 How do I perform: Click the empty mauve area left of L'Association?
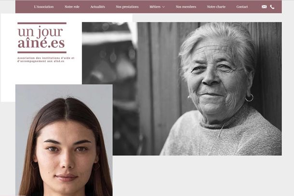tap(25, 7)
